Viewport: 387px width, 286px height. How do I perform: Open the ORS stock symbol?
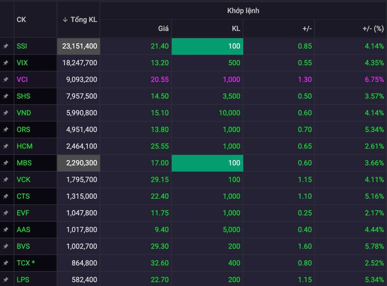point(23,129)
